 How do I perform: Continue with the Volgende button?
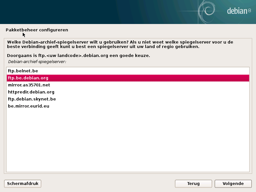tap(233, 184)
